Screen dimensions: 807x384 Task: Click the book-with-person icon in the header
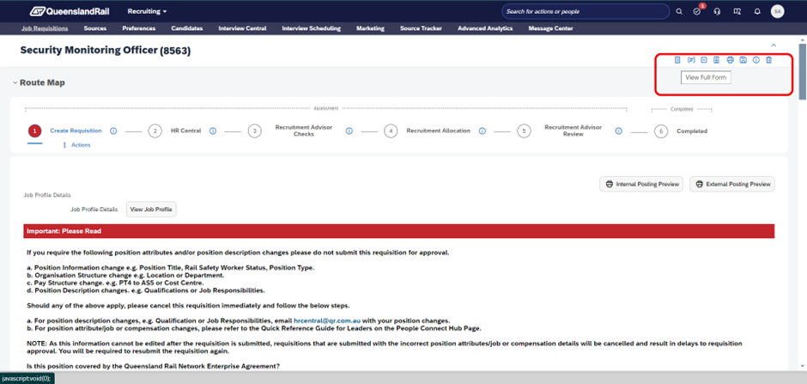(737, 11)
